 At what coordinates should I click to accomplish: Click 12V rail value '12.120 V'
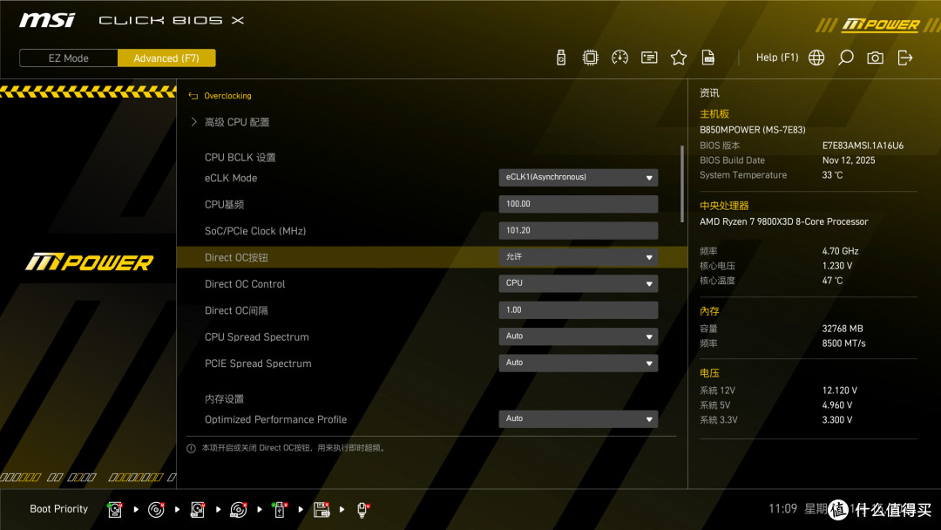pos(840,391)
